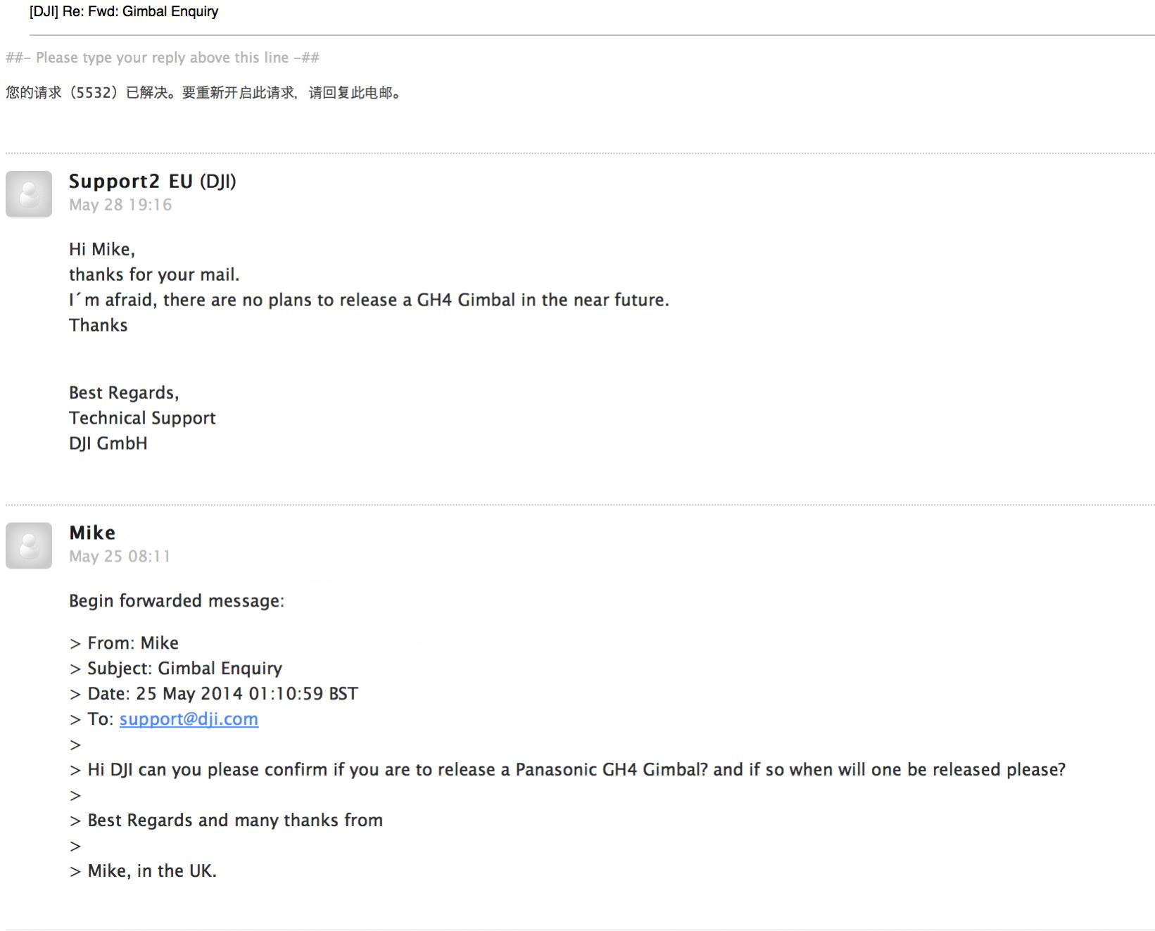Image resolution: width=1155 pixels, height=931 pixels.
Task: Click the Chinese request 5532 status line
Action: pyautogui.click(x=205, y=92)
